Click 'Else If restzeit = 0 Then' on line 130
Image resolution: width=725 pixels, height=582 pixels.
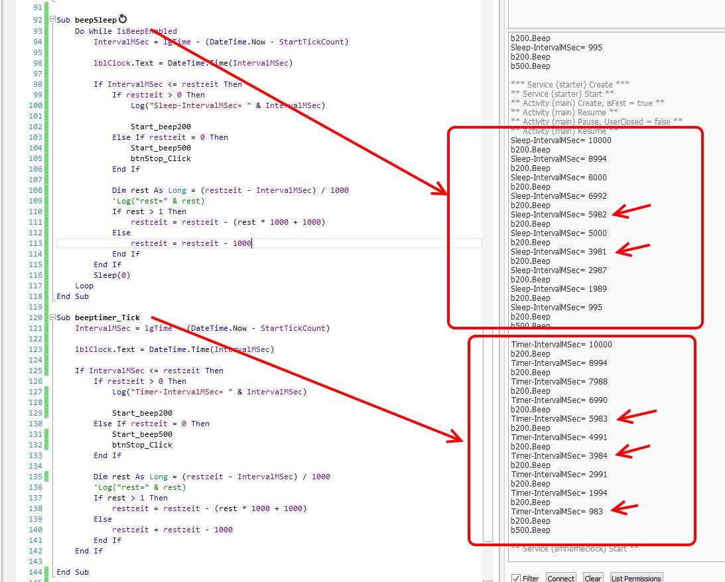click(151, 424)
